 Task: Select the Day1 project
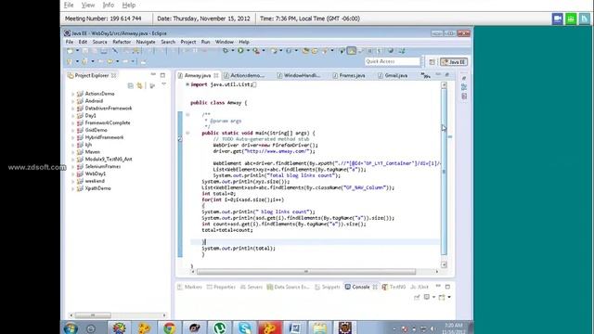90,115
